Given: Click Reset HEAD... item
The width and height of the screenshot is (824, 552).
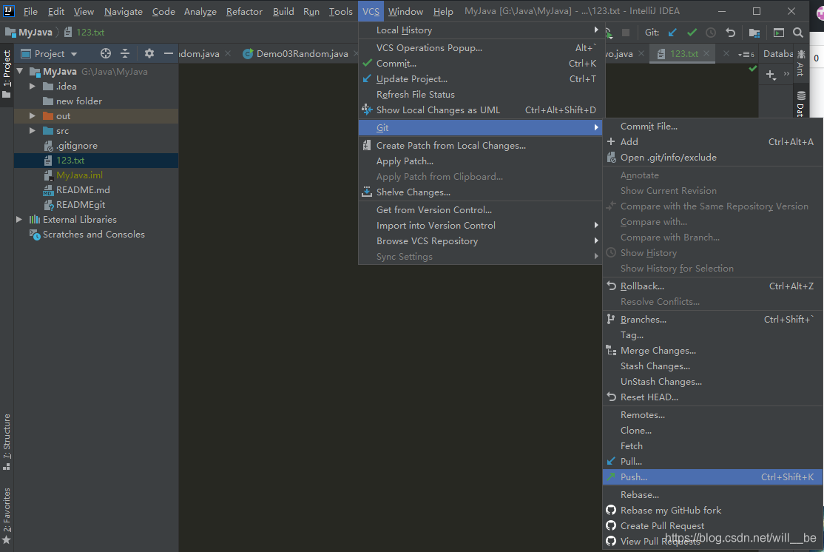Looking at the screenshot, I should tap(712, 397).
